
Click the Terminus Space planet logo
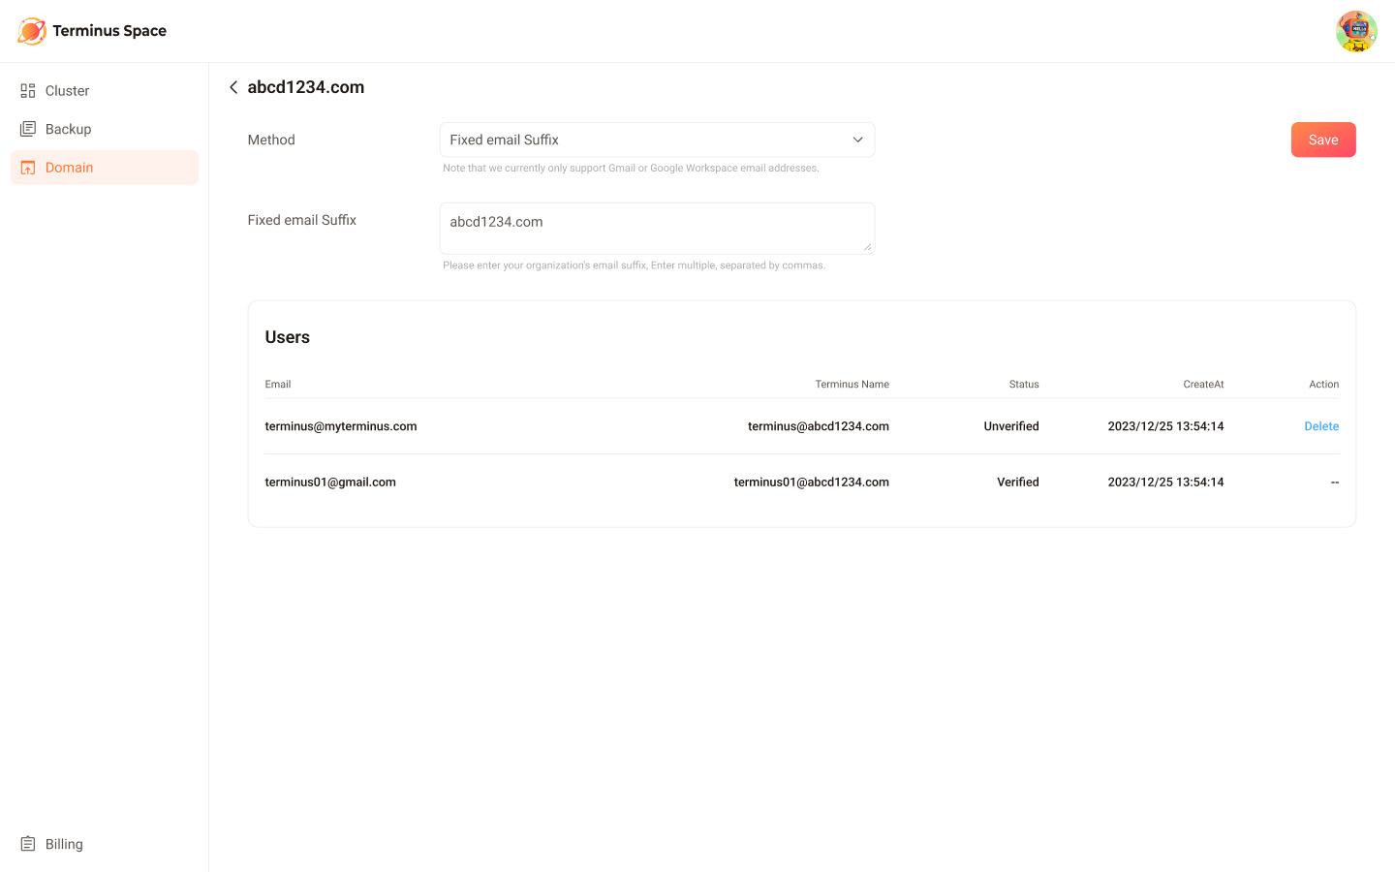[x=31, y=31]
